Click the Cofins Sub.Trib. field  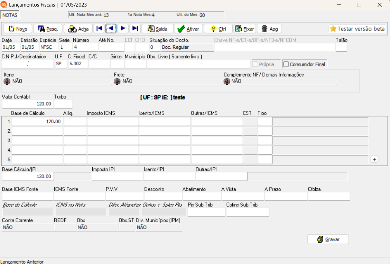pos(248,212)
